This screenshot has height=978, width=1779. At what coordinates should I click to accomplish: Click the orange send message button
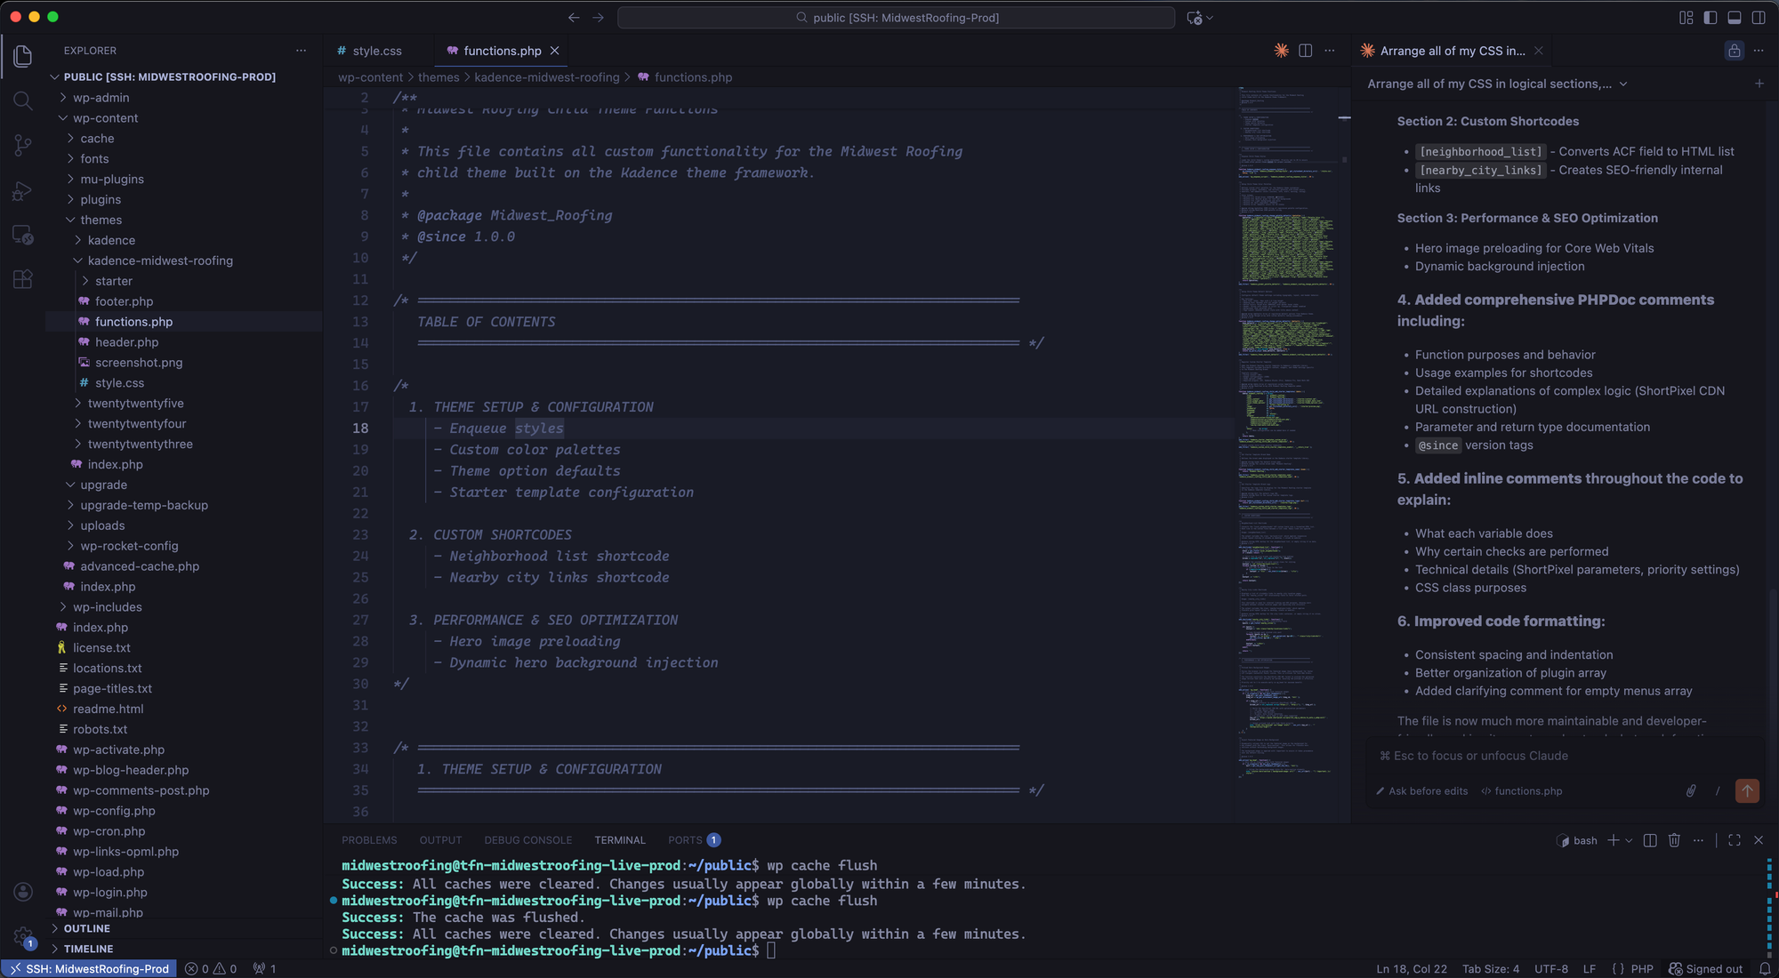click(x=1747, y=790)
